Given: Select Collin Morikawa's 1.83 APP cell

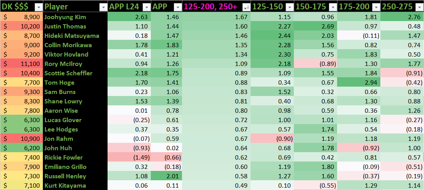Looking at the screenshot, I should tap(166, 45).
